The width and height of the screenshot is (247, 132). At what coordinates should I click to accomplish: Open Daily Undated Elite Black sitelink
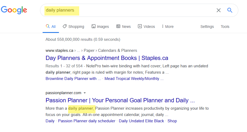(141, 121)
